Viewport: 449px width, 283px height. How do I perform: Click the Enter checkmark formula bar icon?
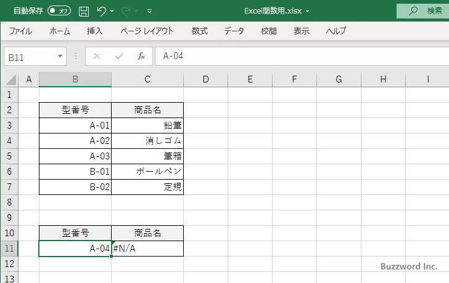click(119, 56)
